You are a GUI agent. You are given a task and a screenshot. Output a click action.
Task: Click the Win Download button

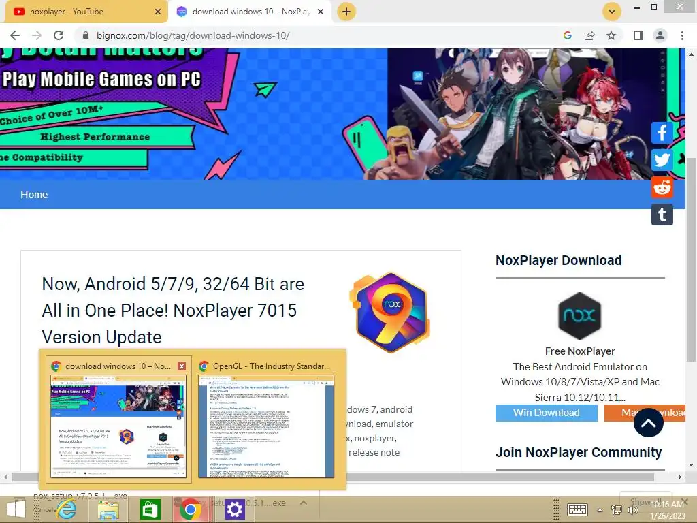pos(547,413)
